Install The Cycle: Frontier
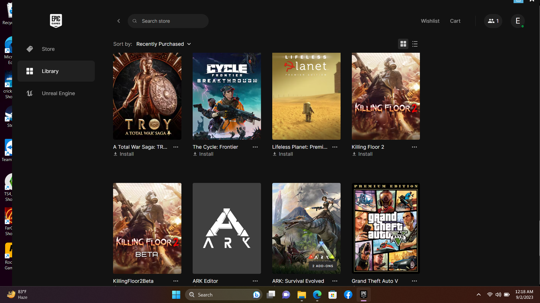The width and height of the screenshot is (540, 303). (x=203, y=154)
